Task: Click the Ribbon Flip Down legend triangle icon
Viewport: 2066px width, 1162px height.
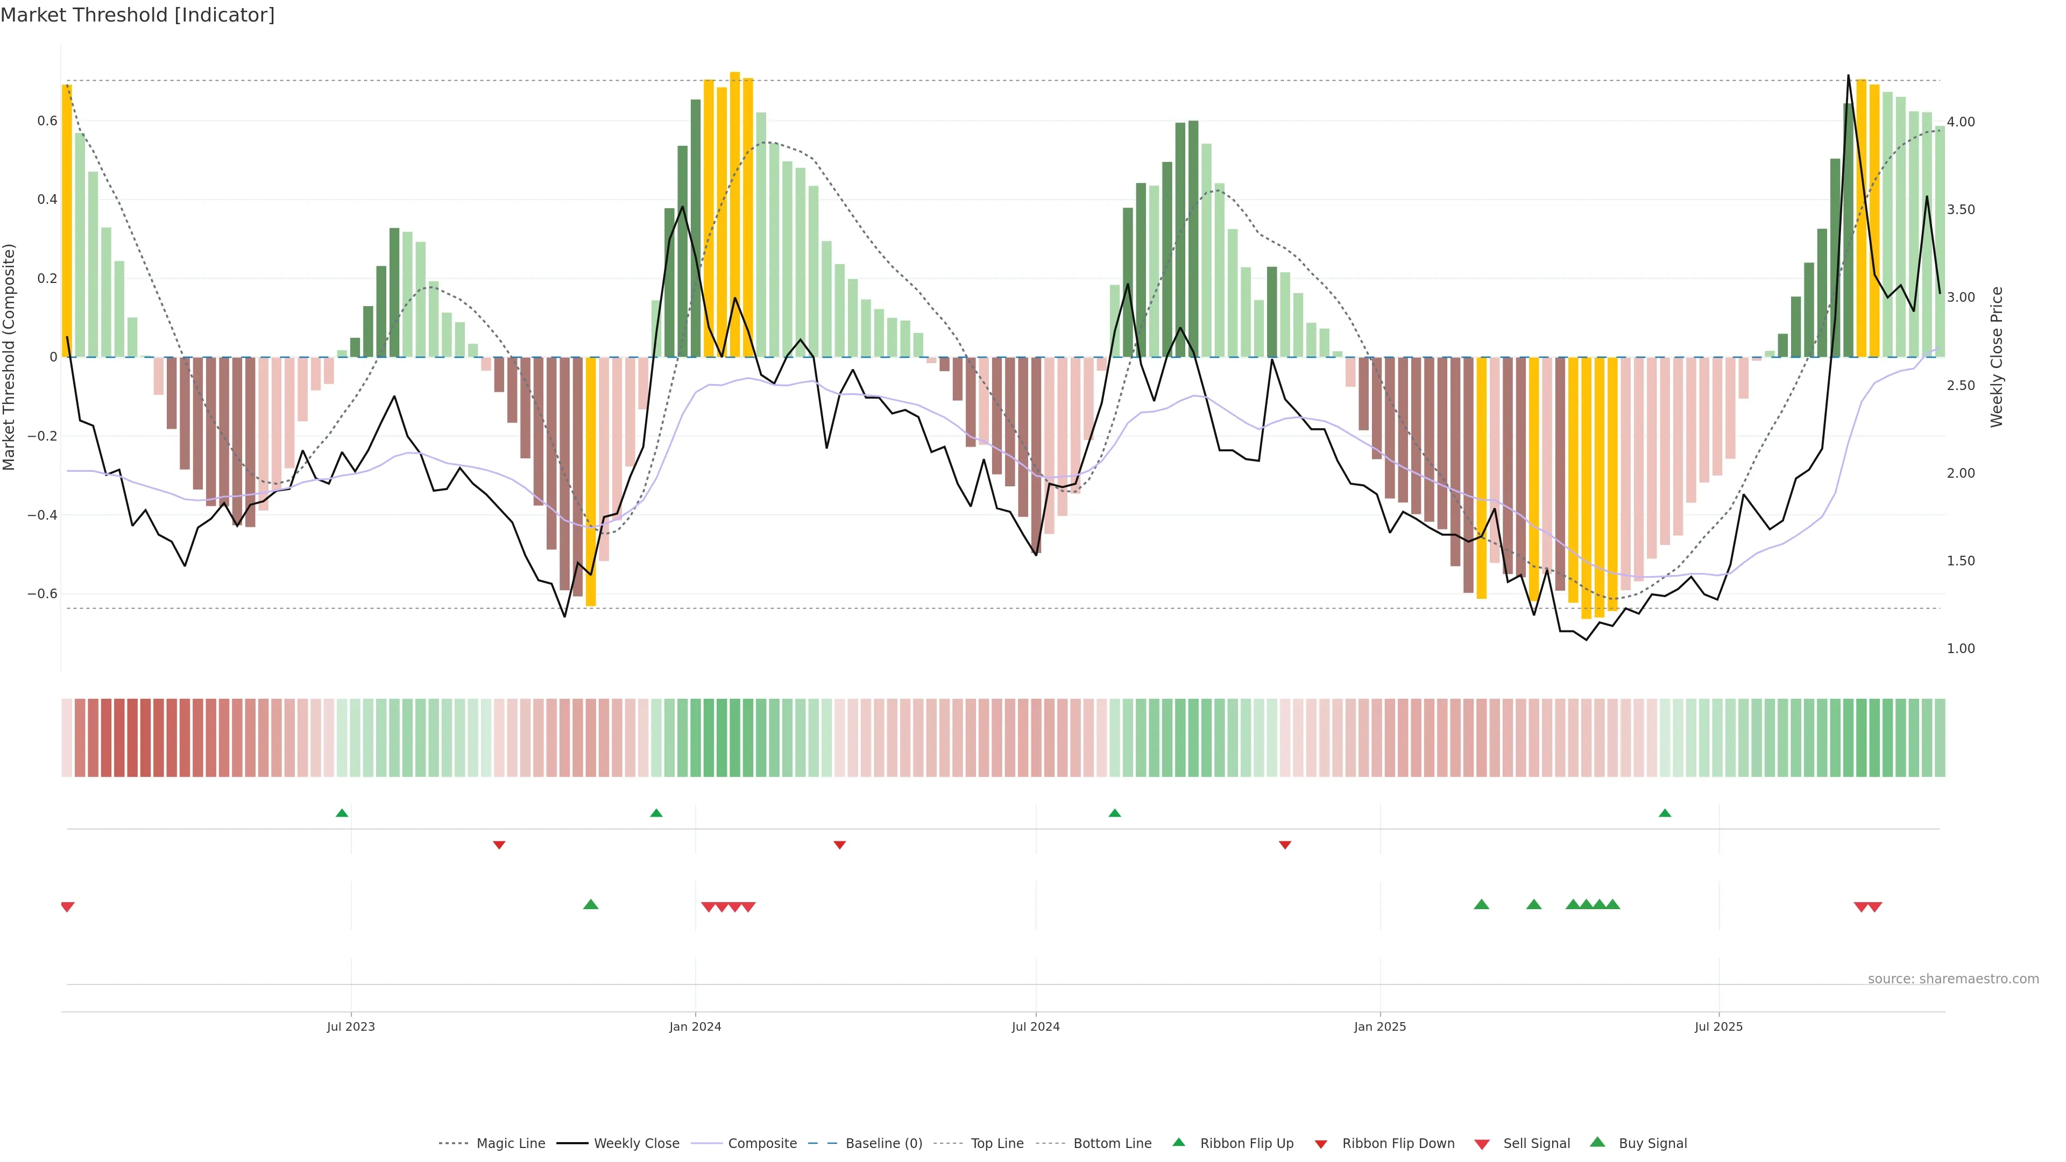Action: point(1321,1144)
